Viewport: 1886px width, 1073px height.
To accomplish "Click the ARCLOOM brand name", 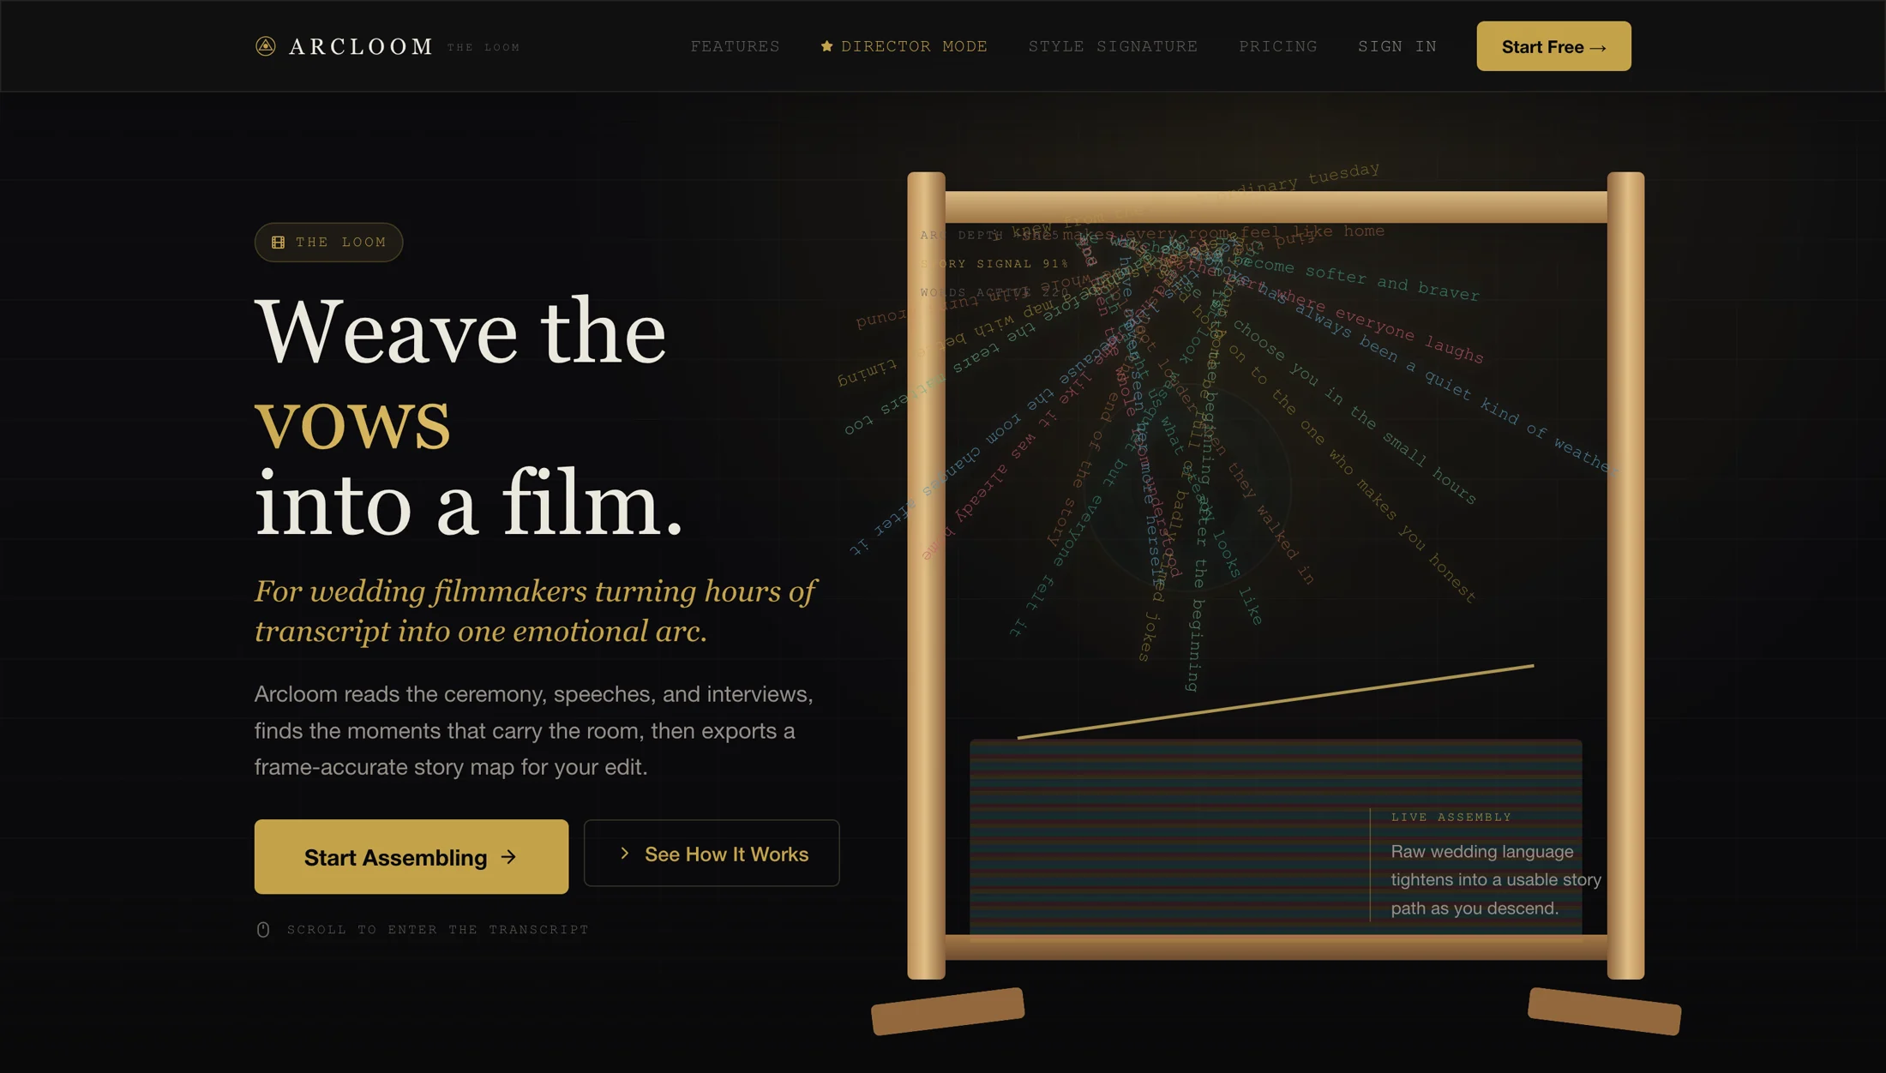I will [362, 46].
